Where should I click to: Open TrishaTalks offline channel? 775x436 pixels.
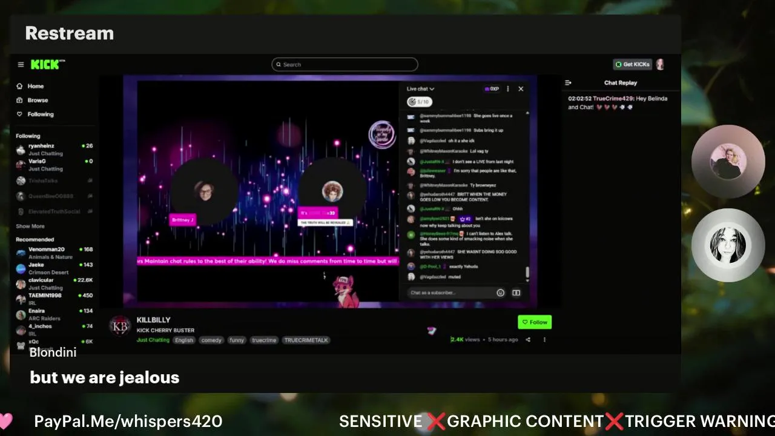click(54, 180)
